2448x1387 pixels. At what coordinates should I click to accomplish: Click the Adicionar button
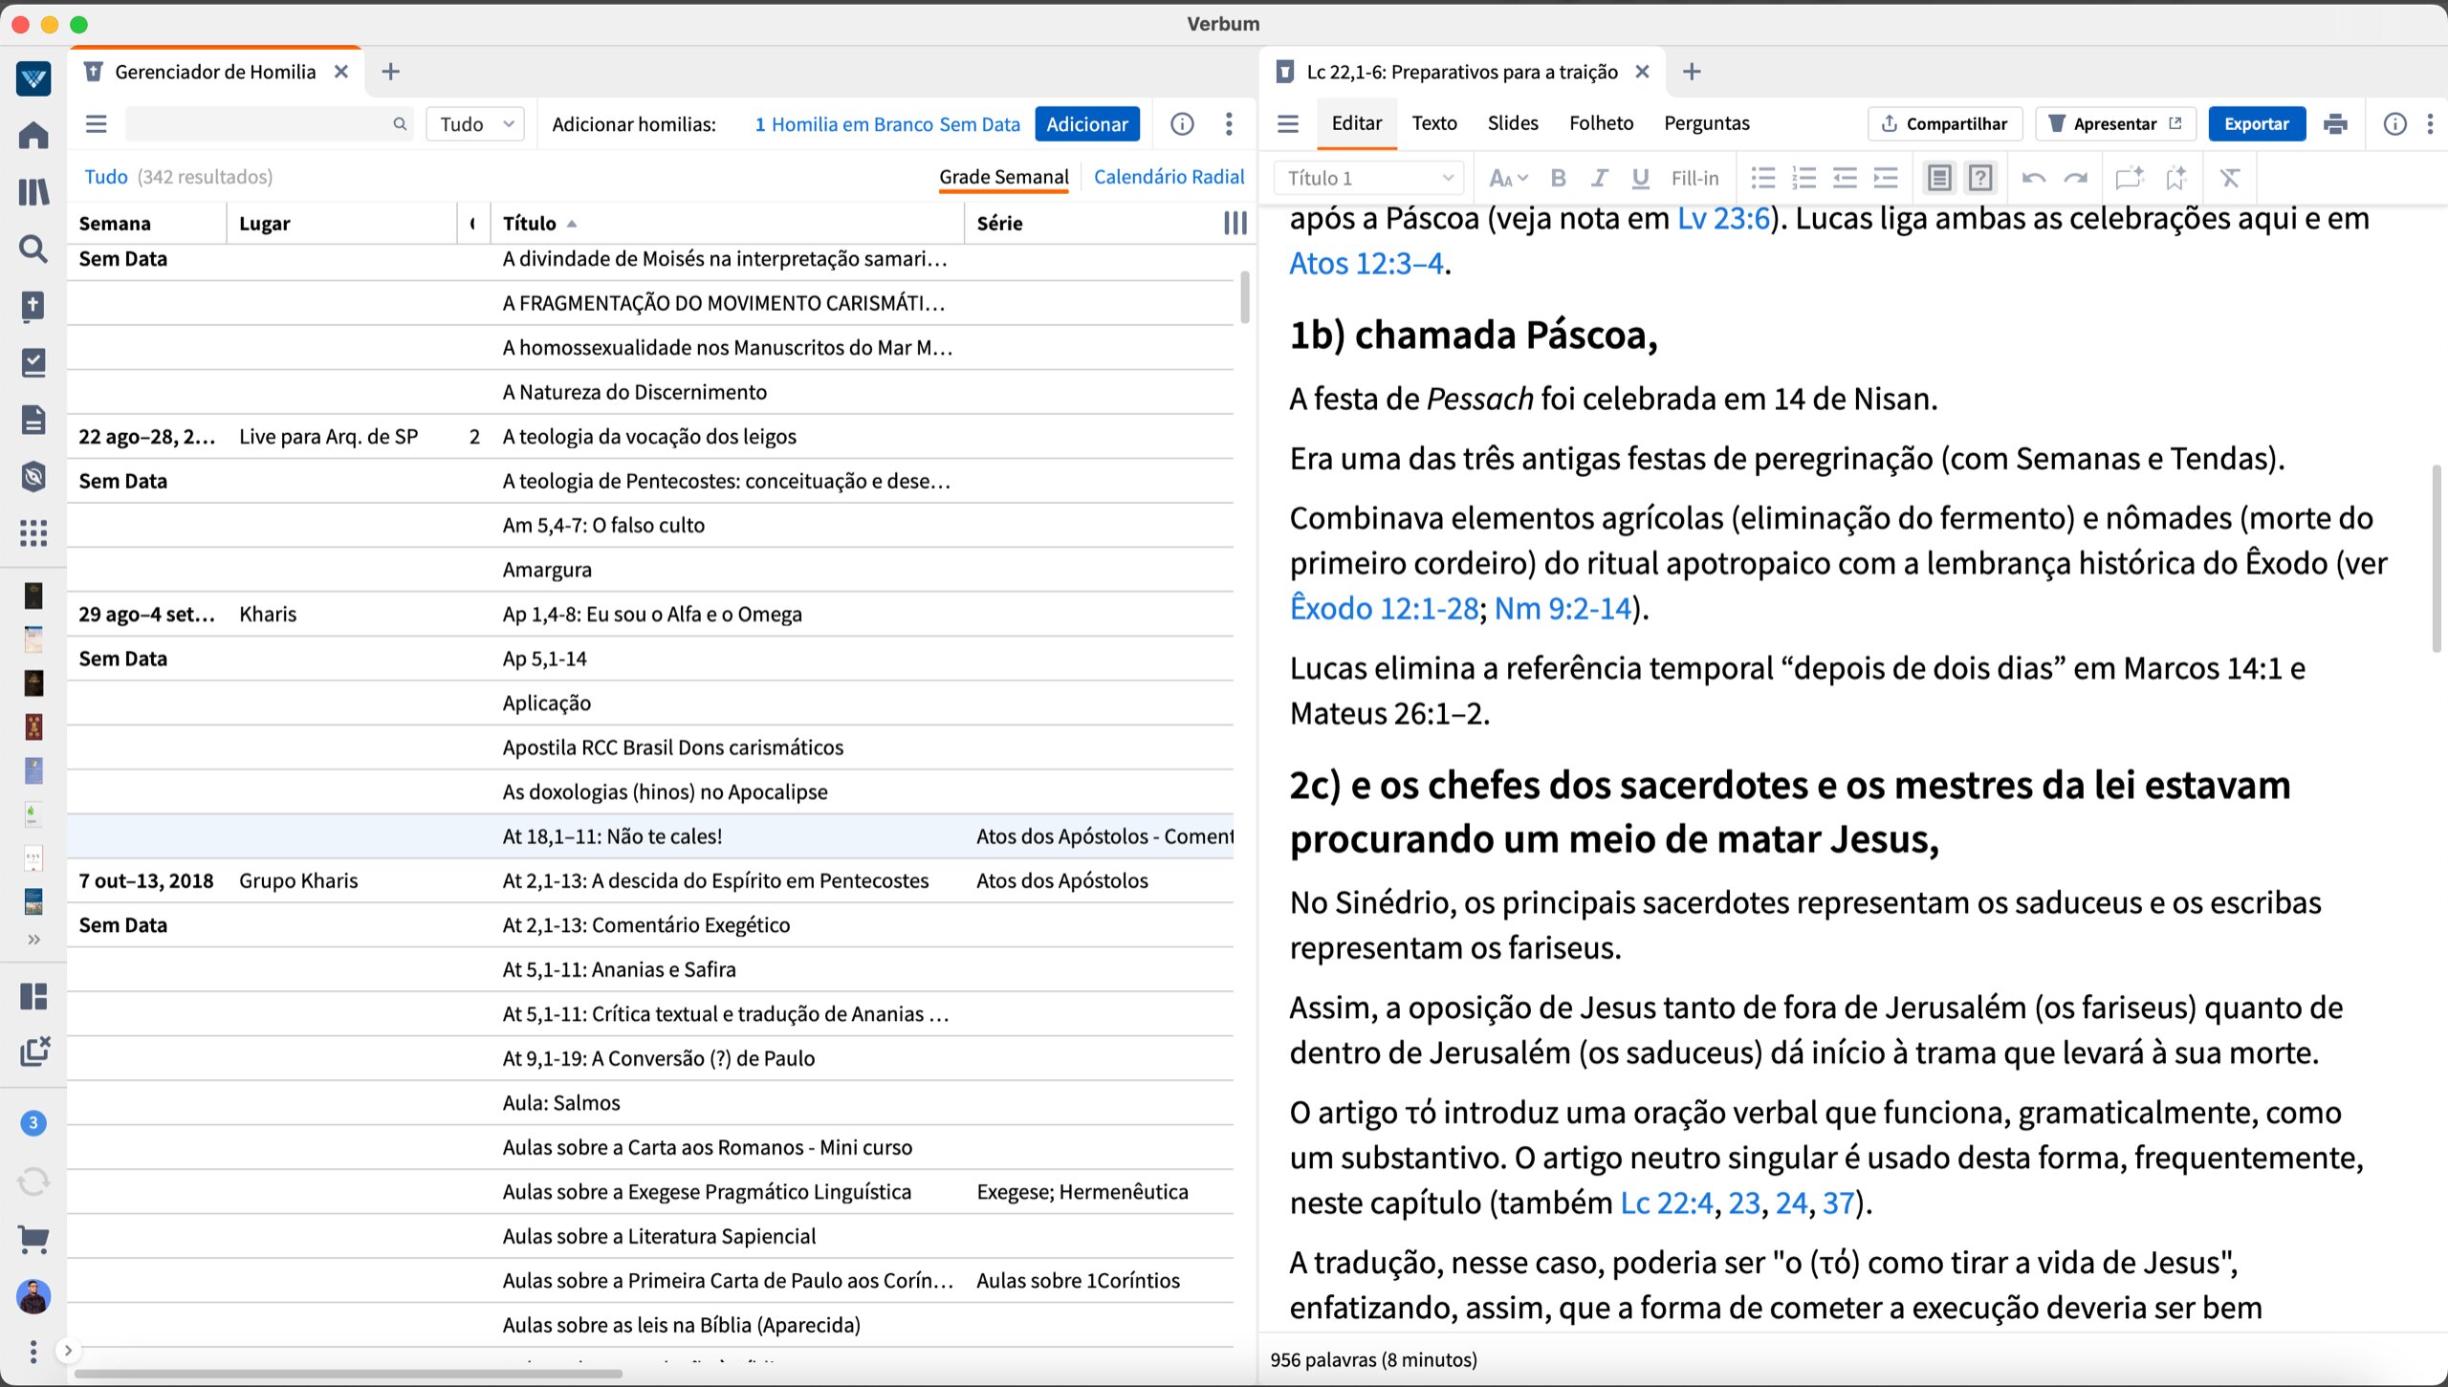(1087, 124)
